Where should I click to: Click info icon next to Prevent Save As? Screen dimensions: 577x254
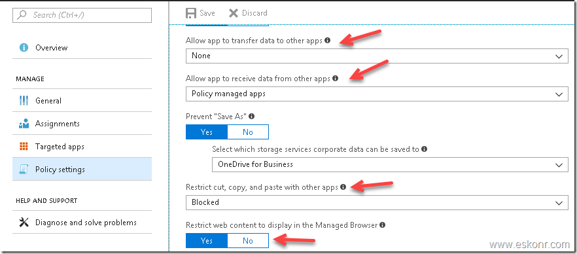point(252,116)
